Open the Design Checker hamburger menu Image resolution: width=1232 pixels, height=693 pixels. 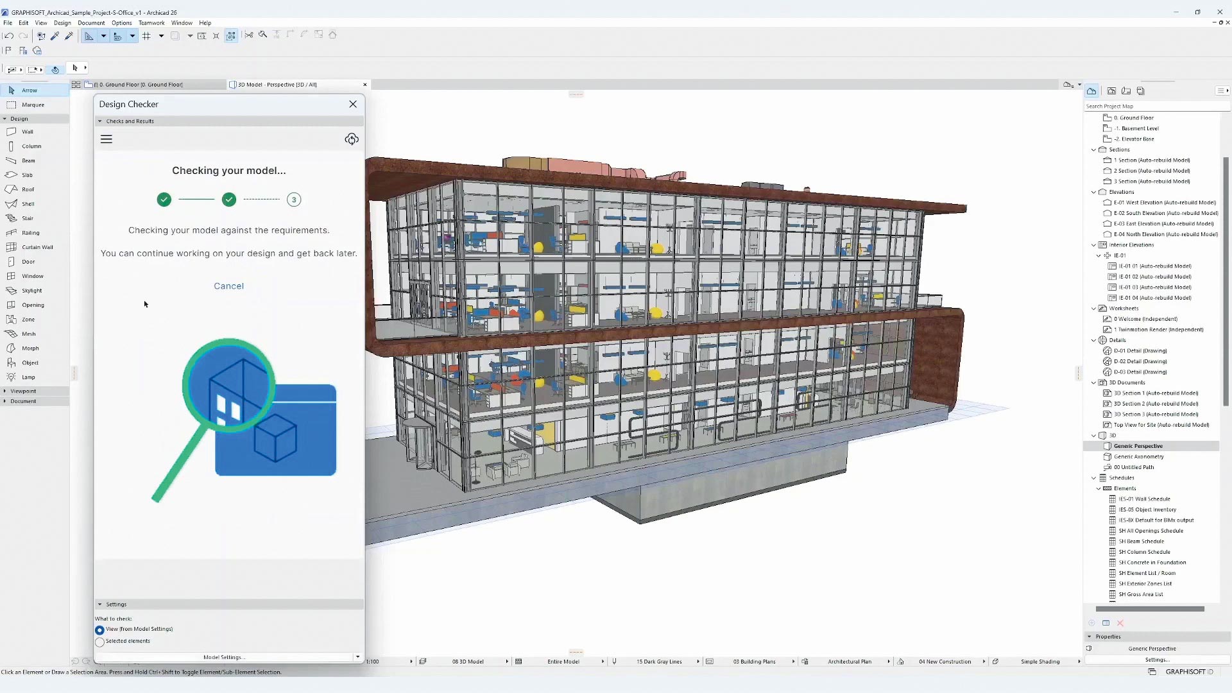tap(107, 139)
